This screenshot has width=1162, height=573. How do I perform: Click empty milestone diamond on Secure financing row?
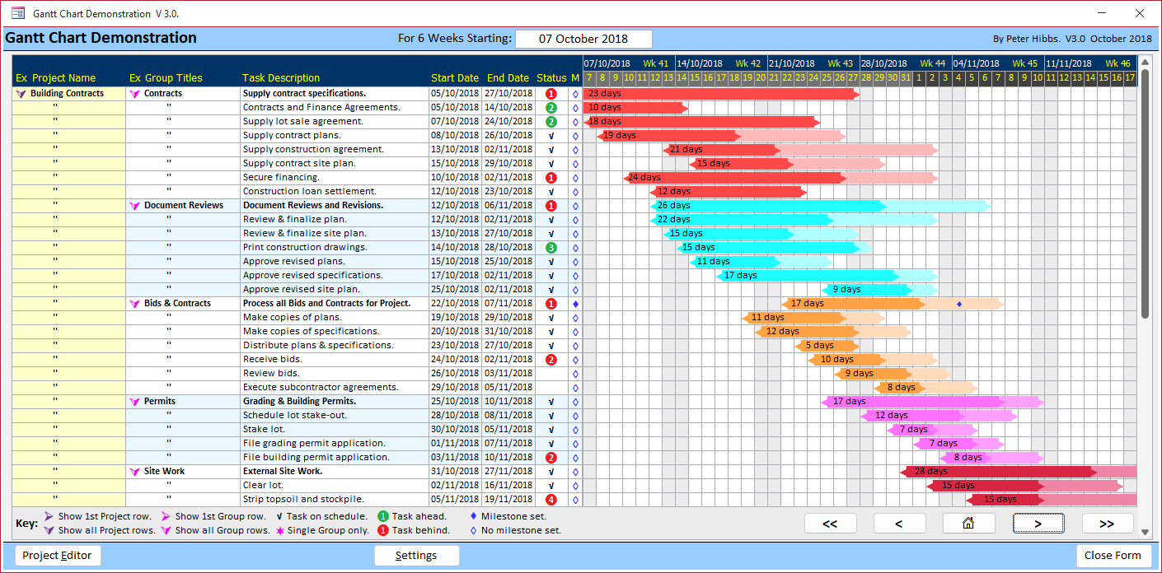point(575,178)
